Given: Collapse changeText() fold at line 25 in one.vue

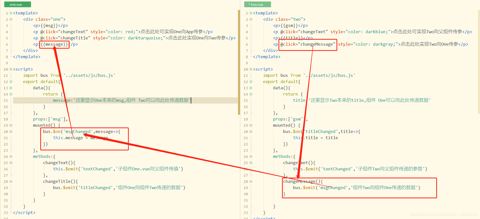Looking at the screenshot, I should tap(11, 163).
